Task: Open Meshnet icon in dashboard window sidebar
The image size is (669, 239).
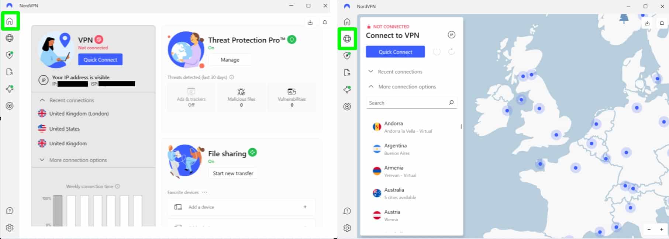Action: point(10,89)
